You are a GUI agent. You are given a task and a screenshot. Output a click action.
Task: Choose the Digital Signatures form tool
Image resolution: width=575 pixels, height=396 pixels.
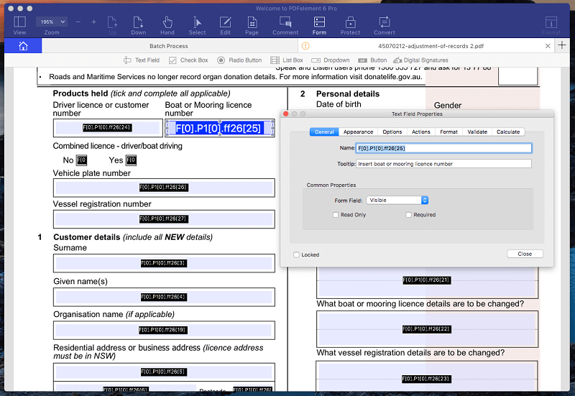421,60
